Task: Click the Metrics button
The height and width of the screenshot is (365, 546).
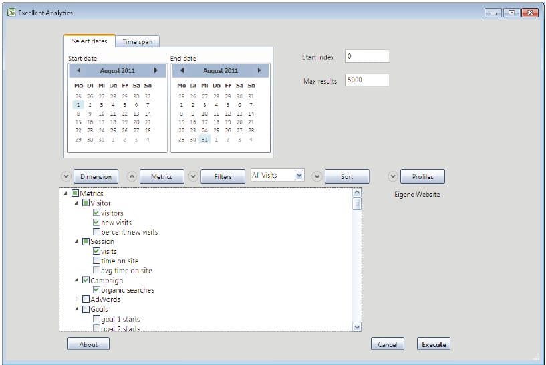Action: pos(162,176)
